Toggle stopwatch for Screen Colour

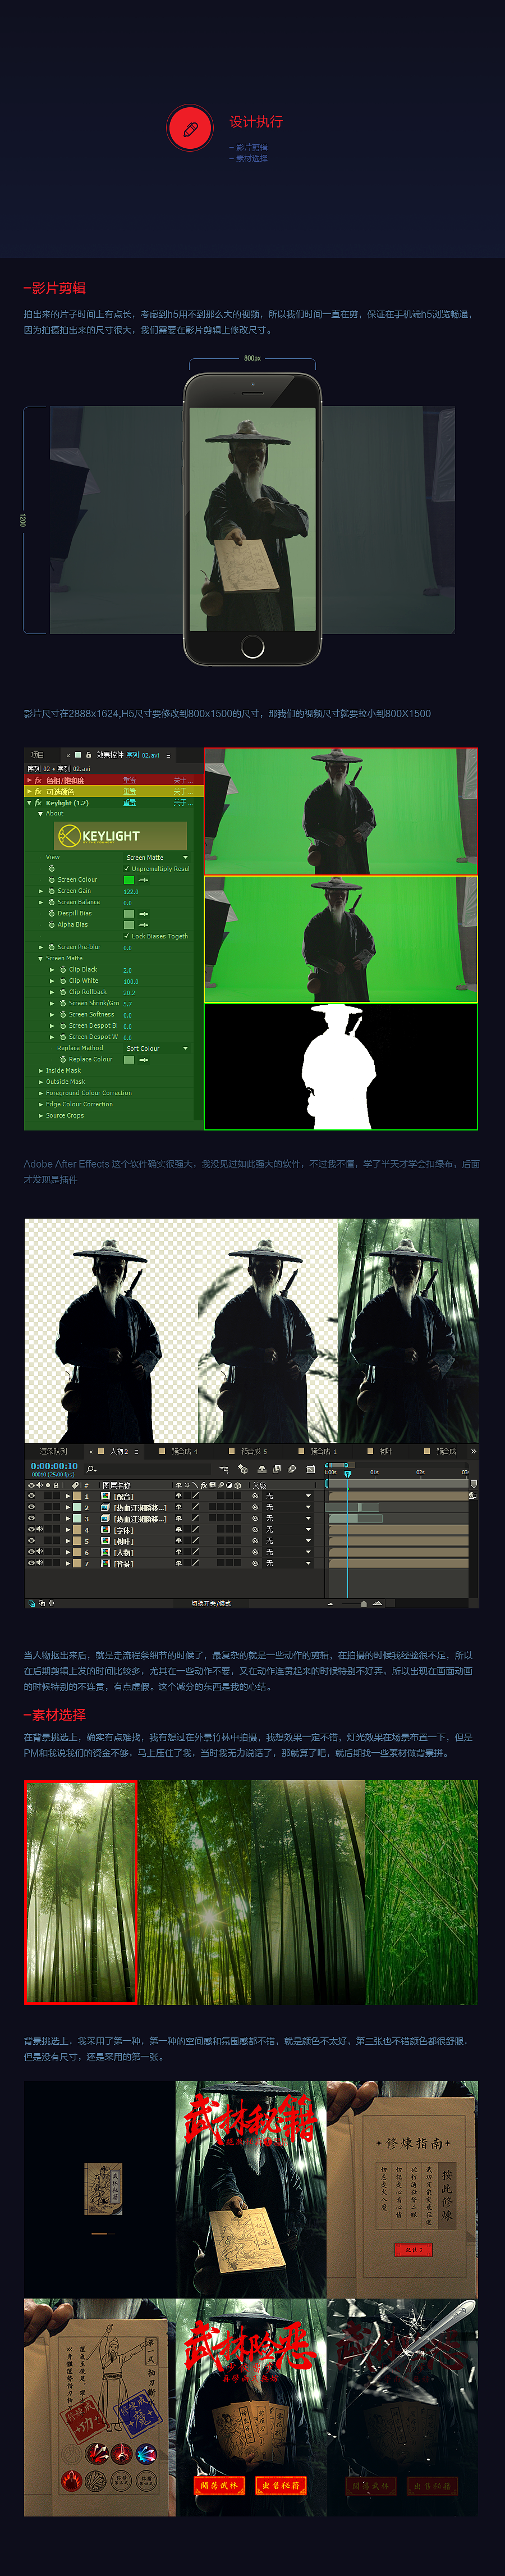coord(51,879)
